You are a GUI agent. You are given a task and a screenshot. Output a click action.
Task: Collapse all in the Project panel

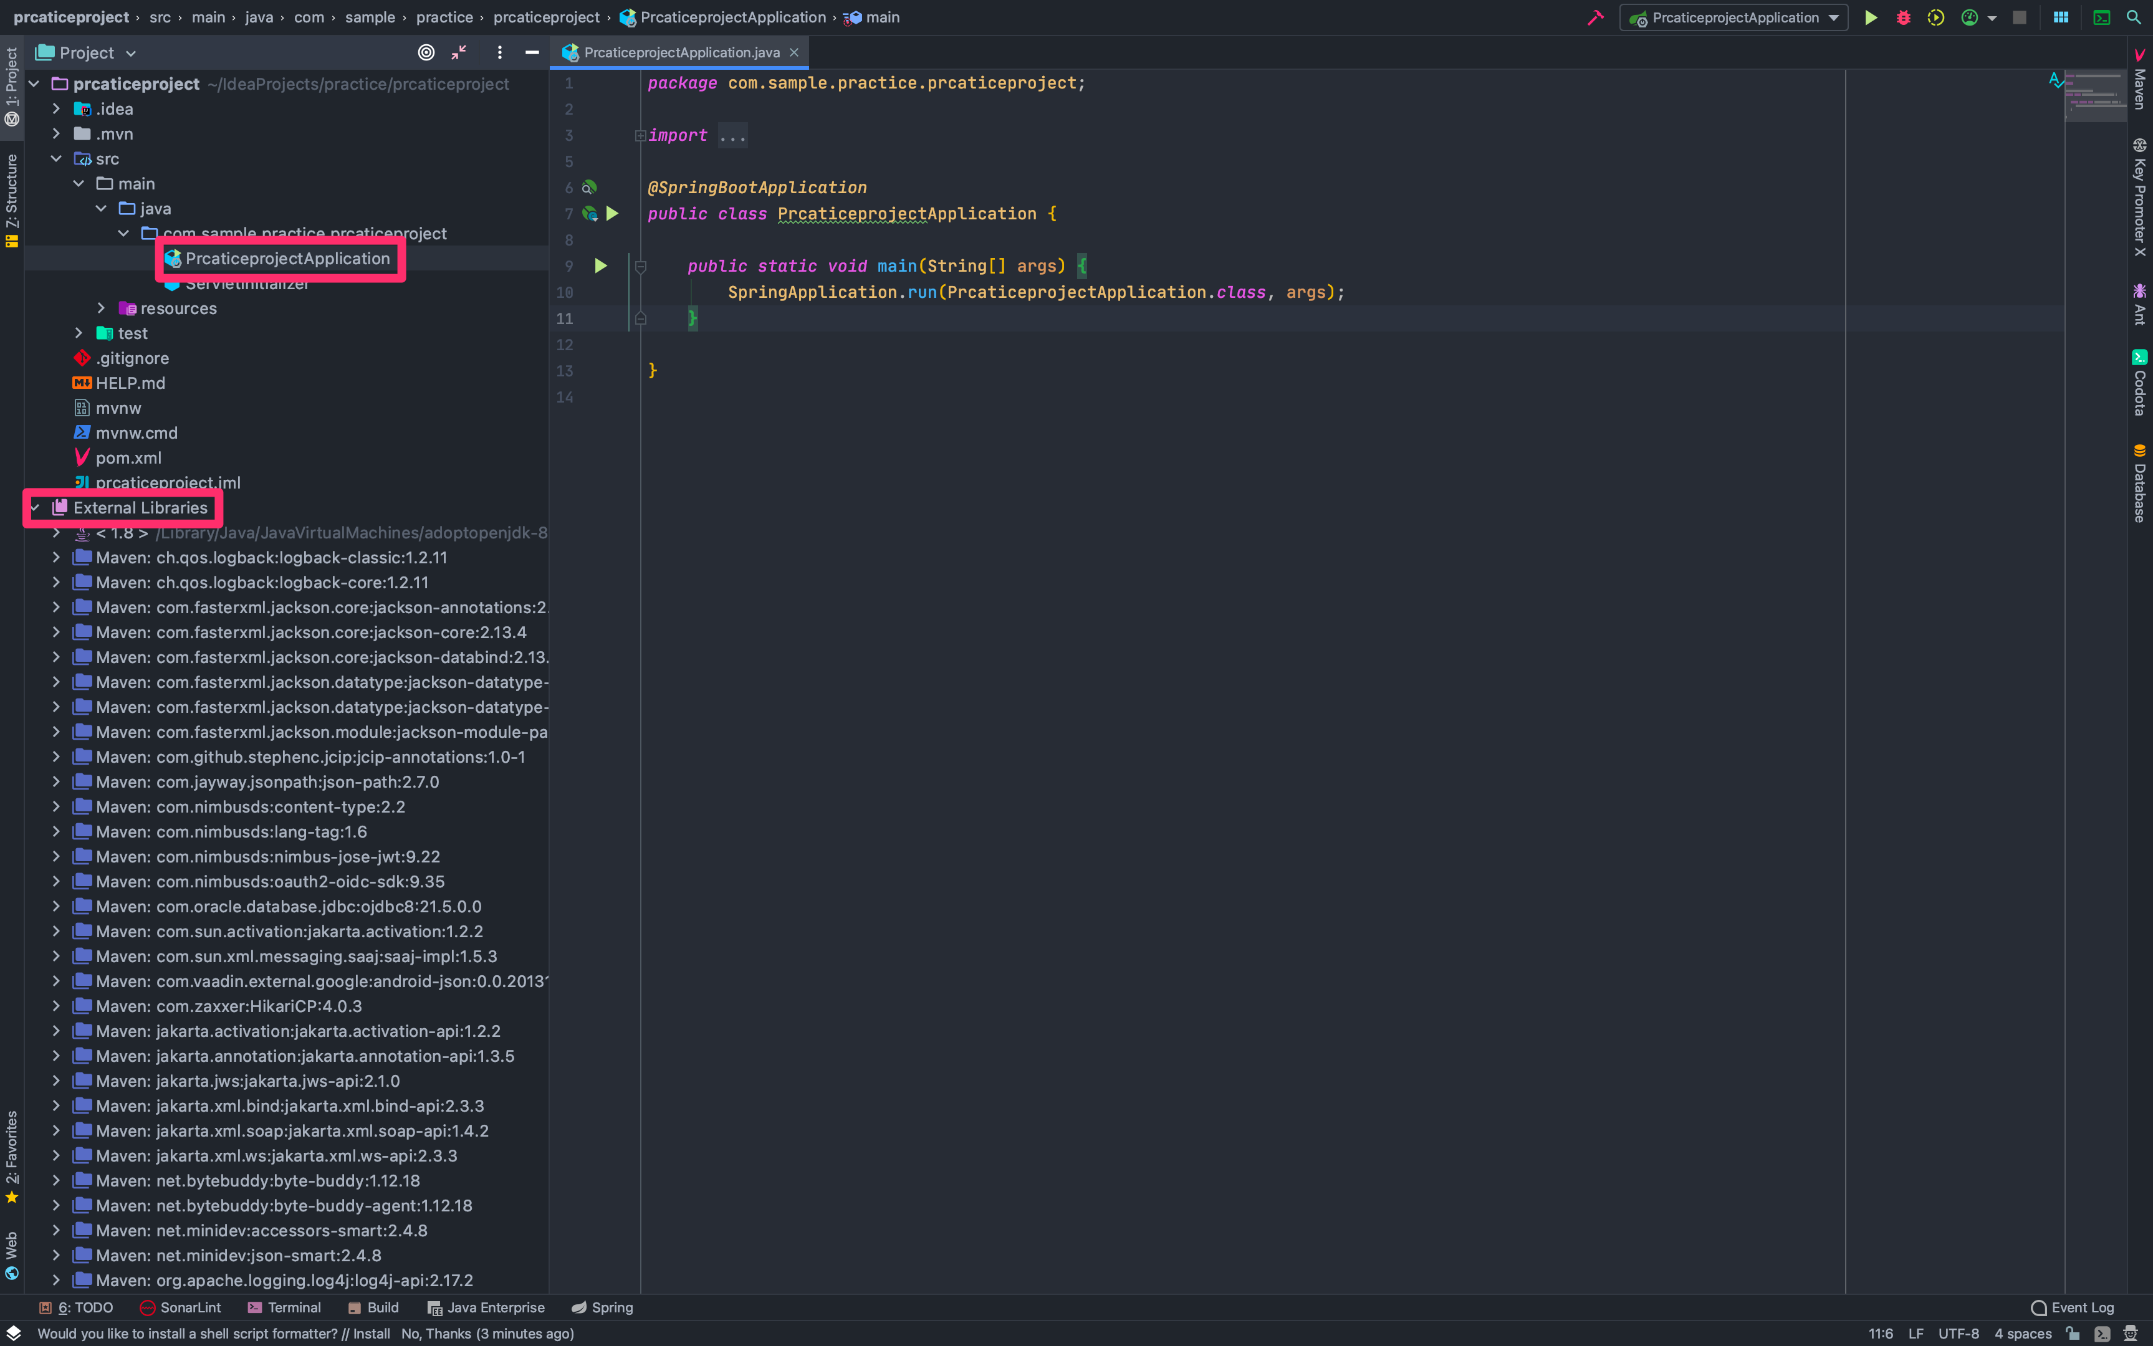click(x=459, y=52)
